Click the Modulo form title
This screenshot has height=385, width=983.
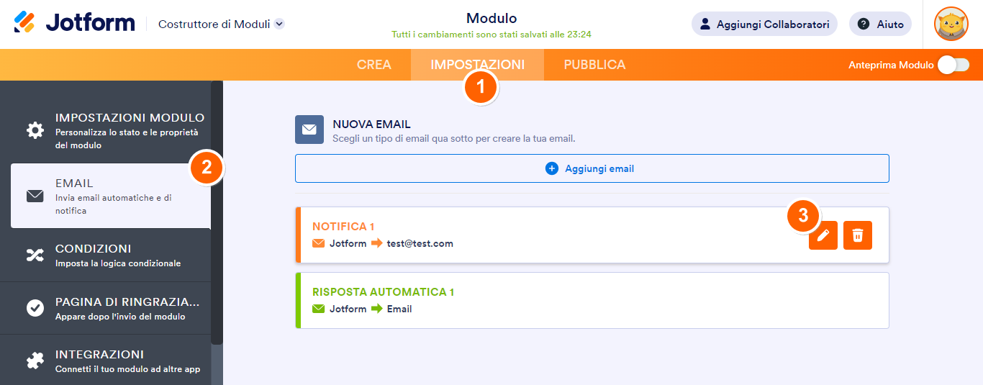[491, 19]
